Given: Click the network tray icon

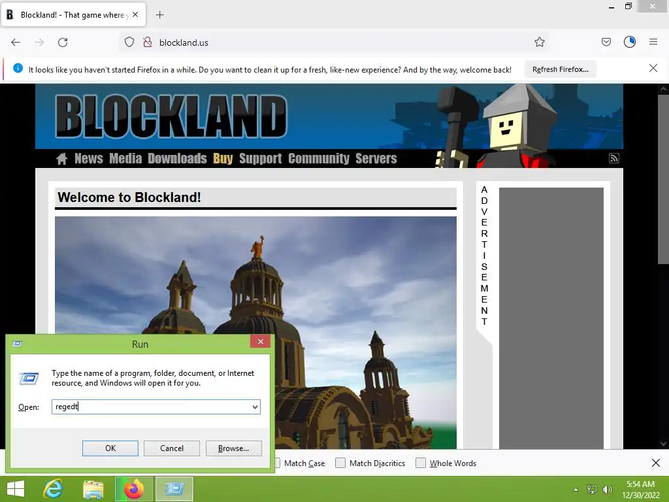Looking at the screenshot, I should click(x=592, y=490).
